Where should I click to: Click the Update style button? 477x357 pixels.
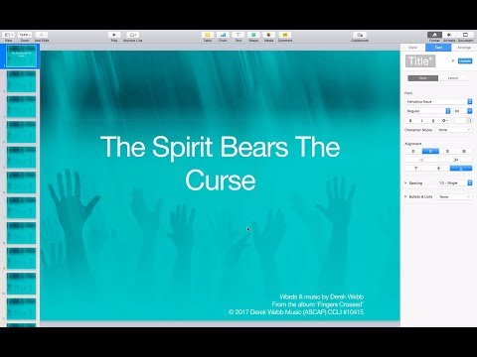(x=465, y=61)
